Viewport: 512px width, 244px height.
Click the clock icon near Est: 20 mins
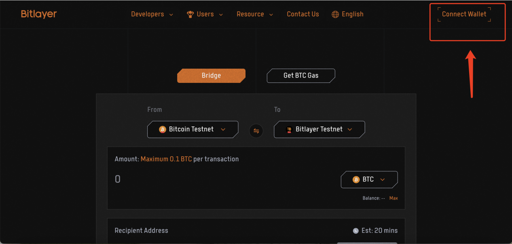tap(355, 231)
